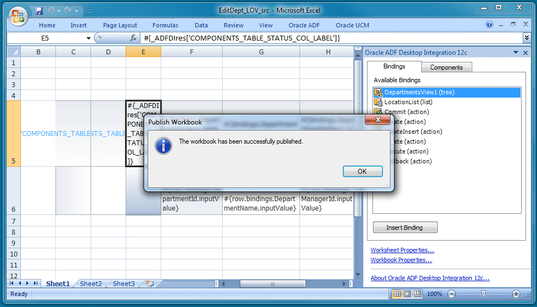Click zoom out minus button
Screen dimensions: 537x307
click(x=451, y=294)
